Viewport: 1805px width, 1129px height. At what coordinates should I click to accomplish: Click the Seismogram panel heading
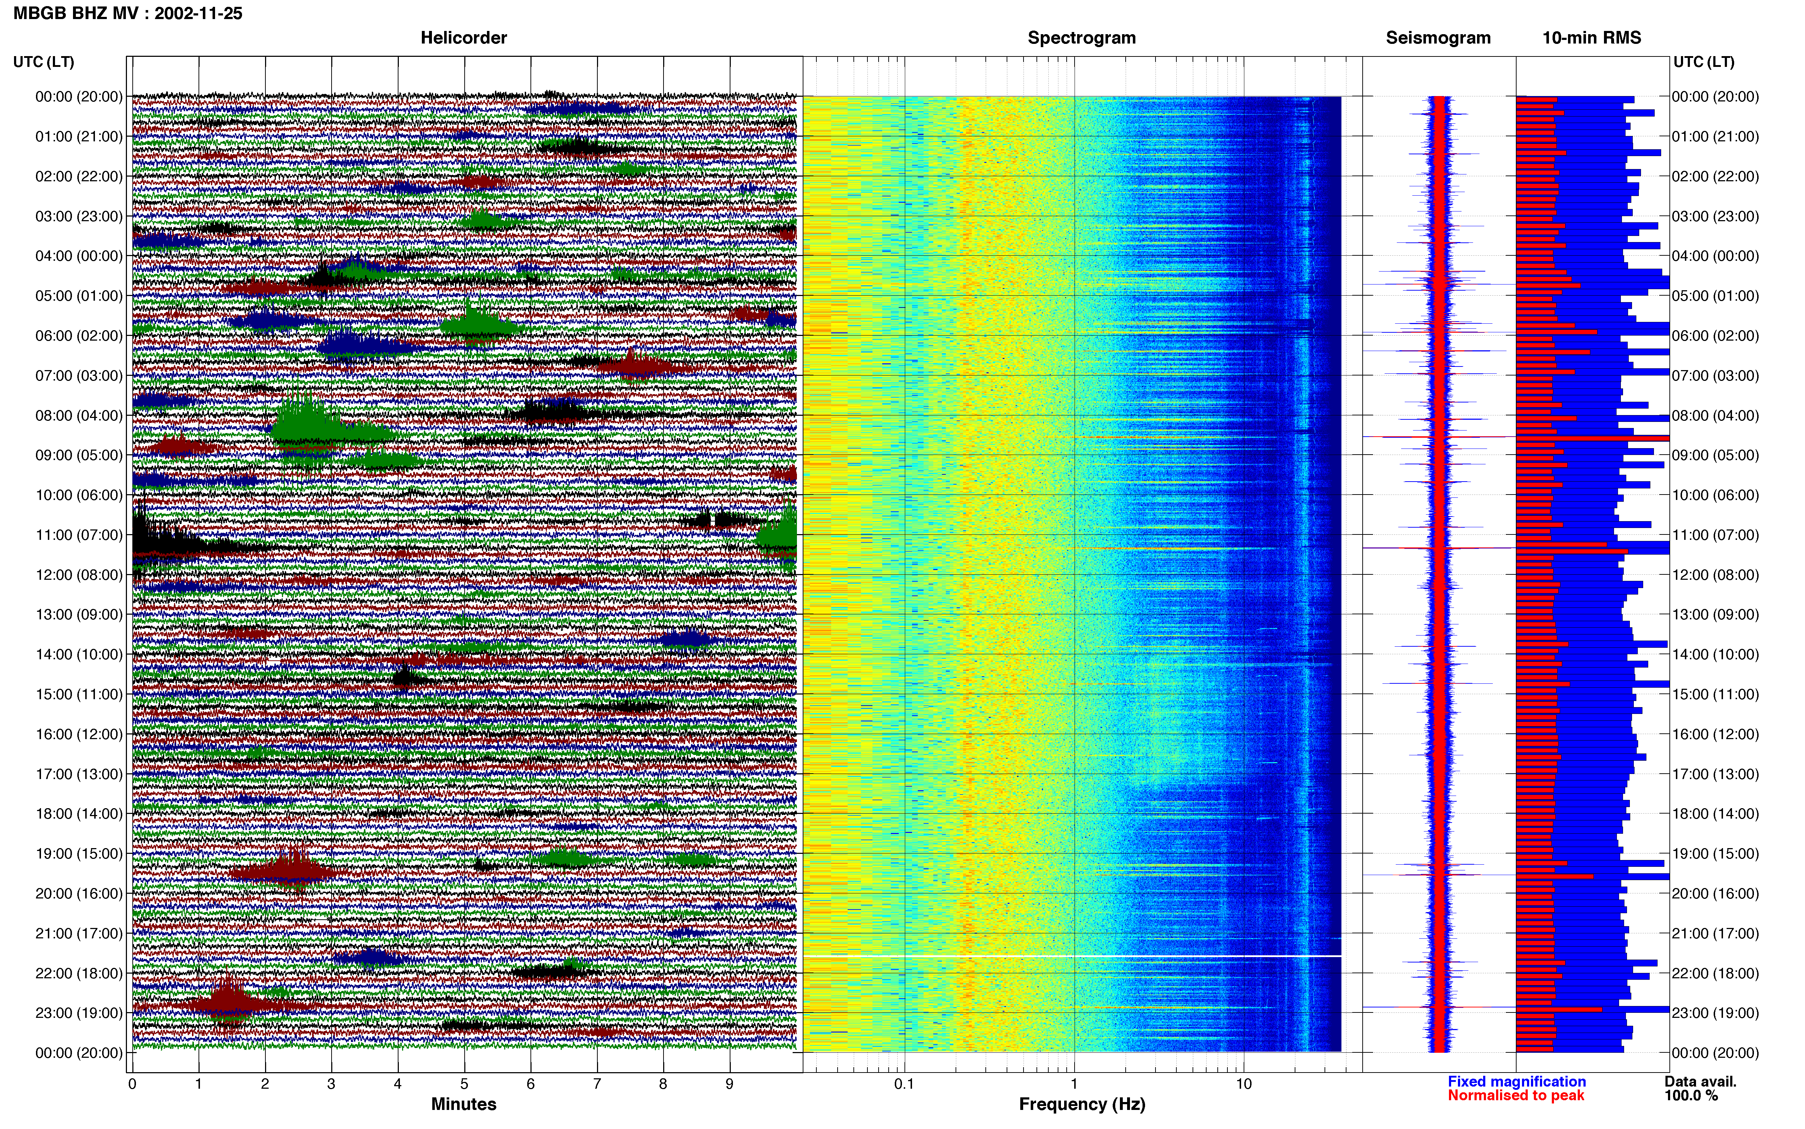[1439, 38]
